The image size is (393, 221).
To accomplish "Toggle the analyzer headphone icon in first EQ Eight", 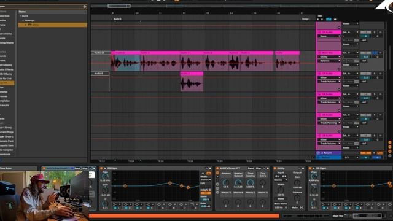I will click(203, 173).
